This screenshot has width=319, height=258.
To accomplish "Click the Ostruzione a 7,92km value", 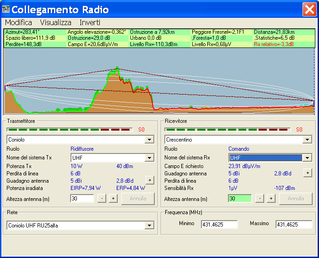I will (152, 32).
